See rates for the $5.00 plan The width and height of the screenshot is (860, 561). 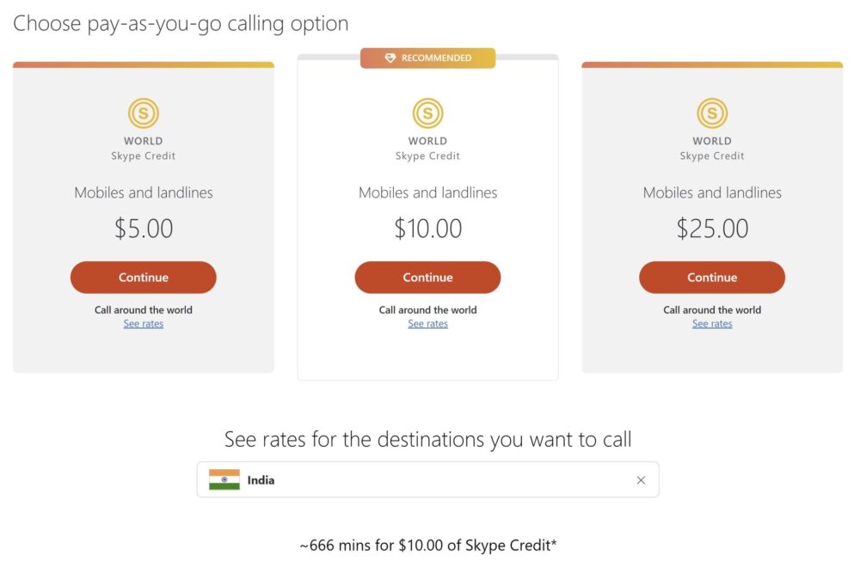(143, 324)
